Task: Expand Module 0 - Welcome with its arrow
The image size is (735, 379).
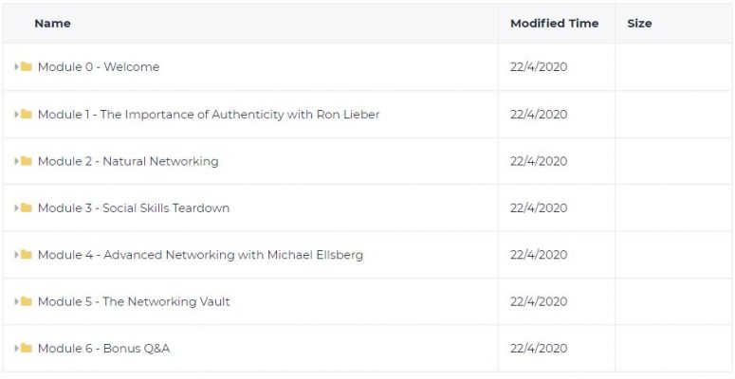Action: point(16,67)
